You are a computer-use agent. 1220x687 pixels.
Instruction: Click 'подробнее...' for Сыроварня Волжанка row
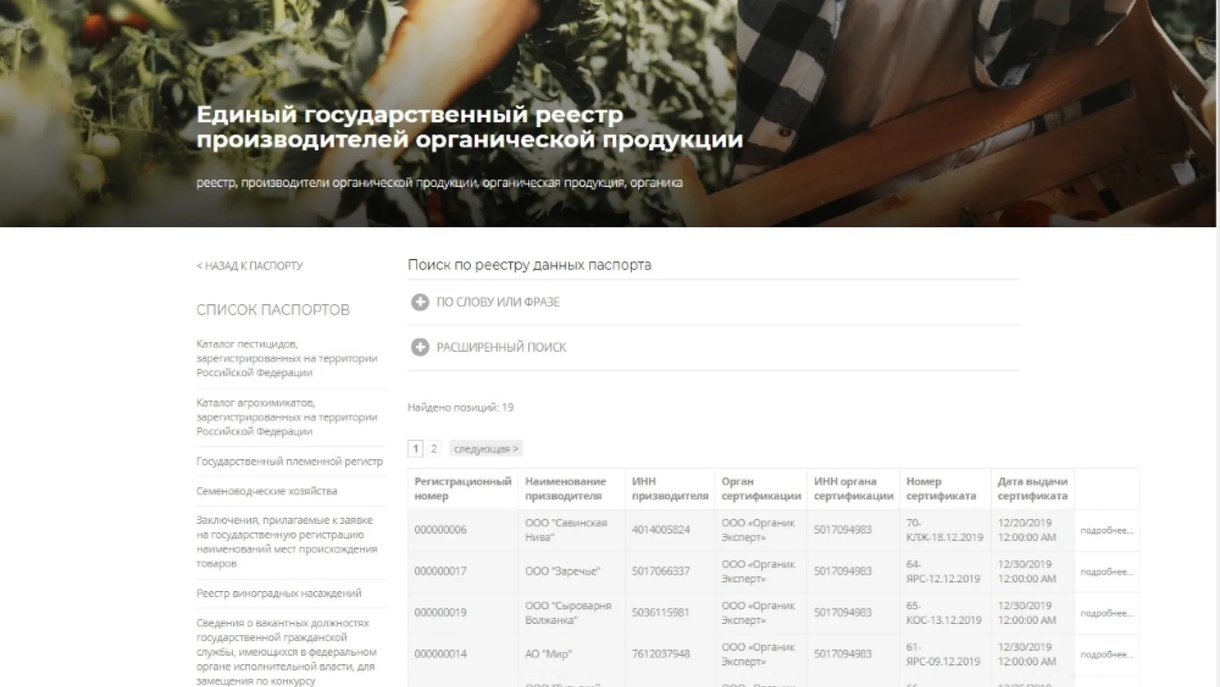1106,614
